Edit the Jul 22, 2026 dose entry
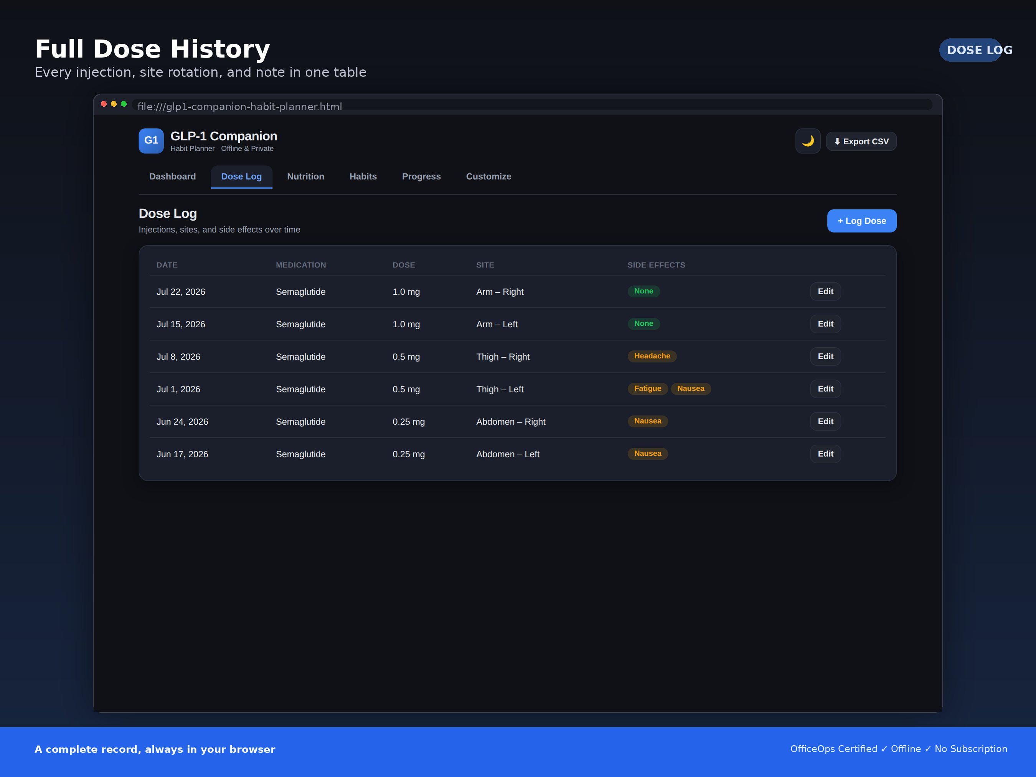 [825, 291]
